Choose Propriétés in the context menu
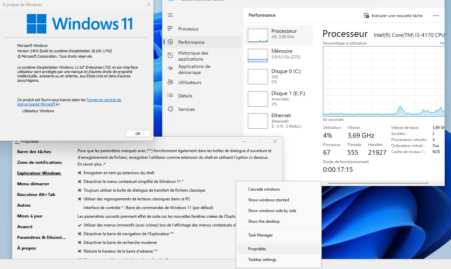 point(279,249)
